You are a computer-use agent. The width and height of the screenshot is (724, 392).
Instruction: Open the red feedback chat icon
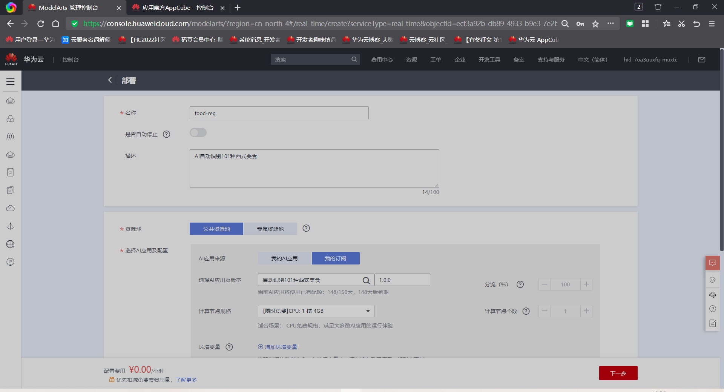point(713,263)
